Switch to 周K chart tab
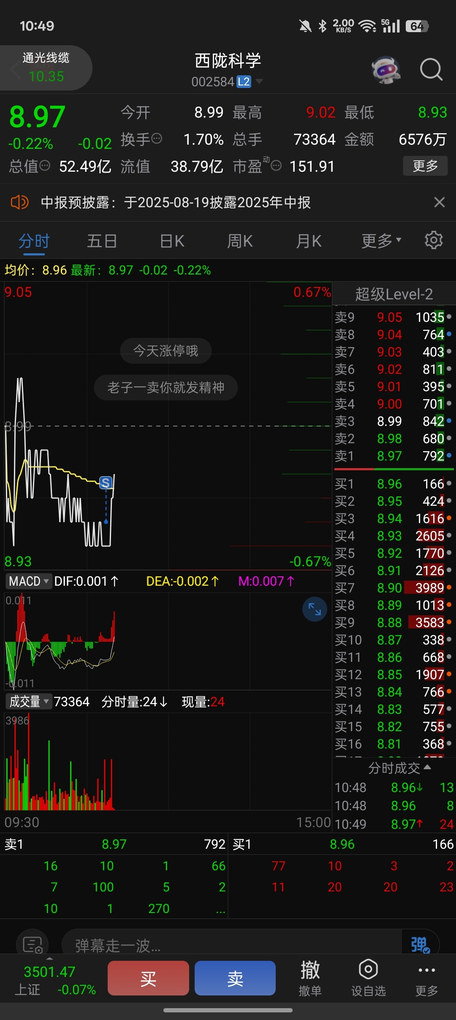 [x=240, y=241]
